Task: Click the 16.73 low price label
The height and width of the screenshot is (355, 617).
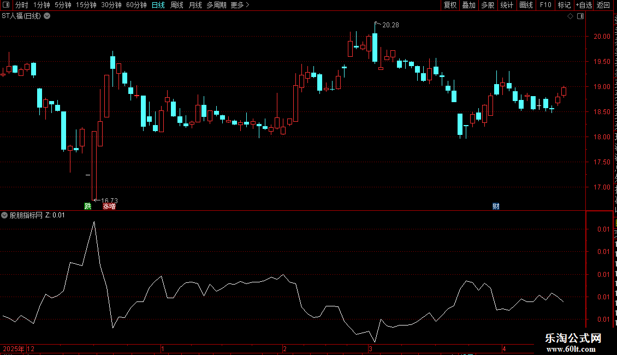Action: click(109, 201)
